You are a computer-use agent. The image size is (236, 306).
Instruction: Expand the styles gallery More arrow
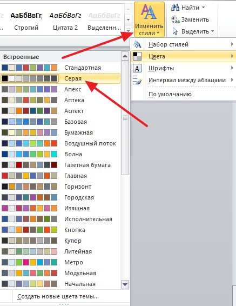(128, 30)
